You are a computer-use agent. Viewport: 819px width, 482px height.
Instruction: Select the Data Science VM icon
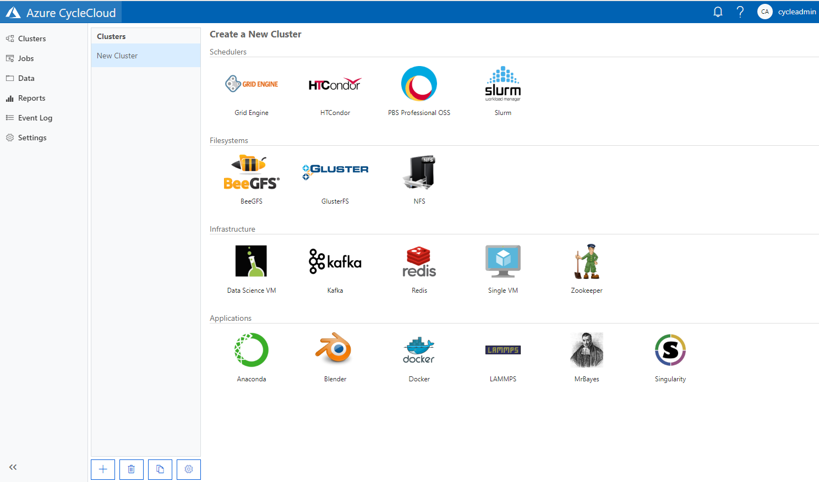[251, 261]
